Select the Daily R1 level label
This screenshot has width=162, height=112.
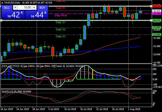point(61,8)
